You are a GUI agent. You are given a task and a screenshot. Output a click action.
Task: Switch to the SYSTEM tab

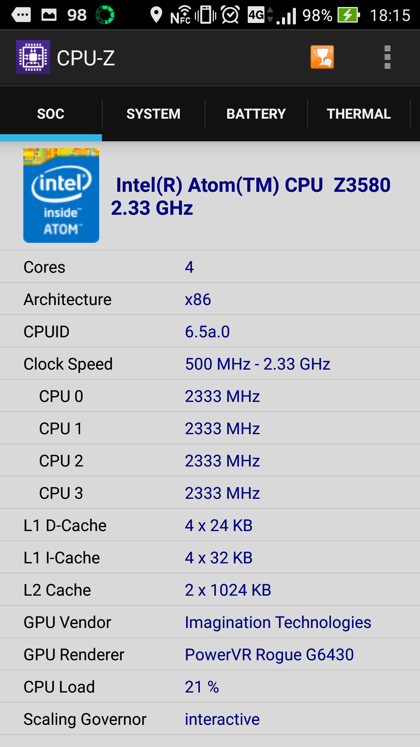[153, 114]
